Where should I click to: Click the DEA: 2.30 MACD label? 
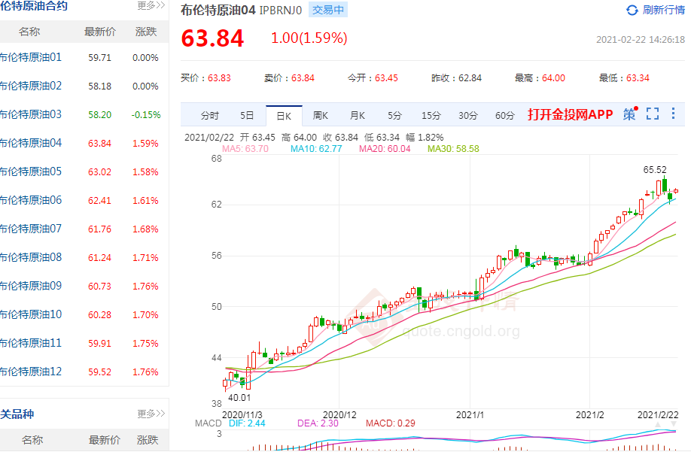point(318,423)
